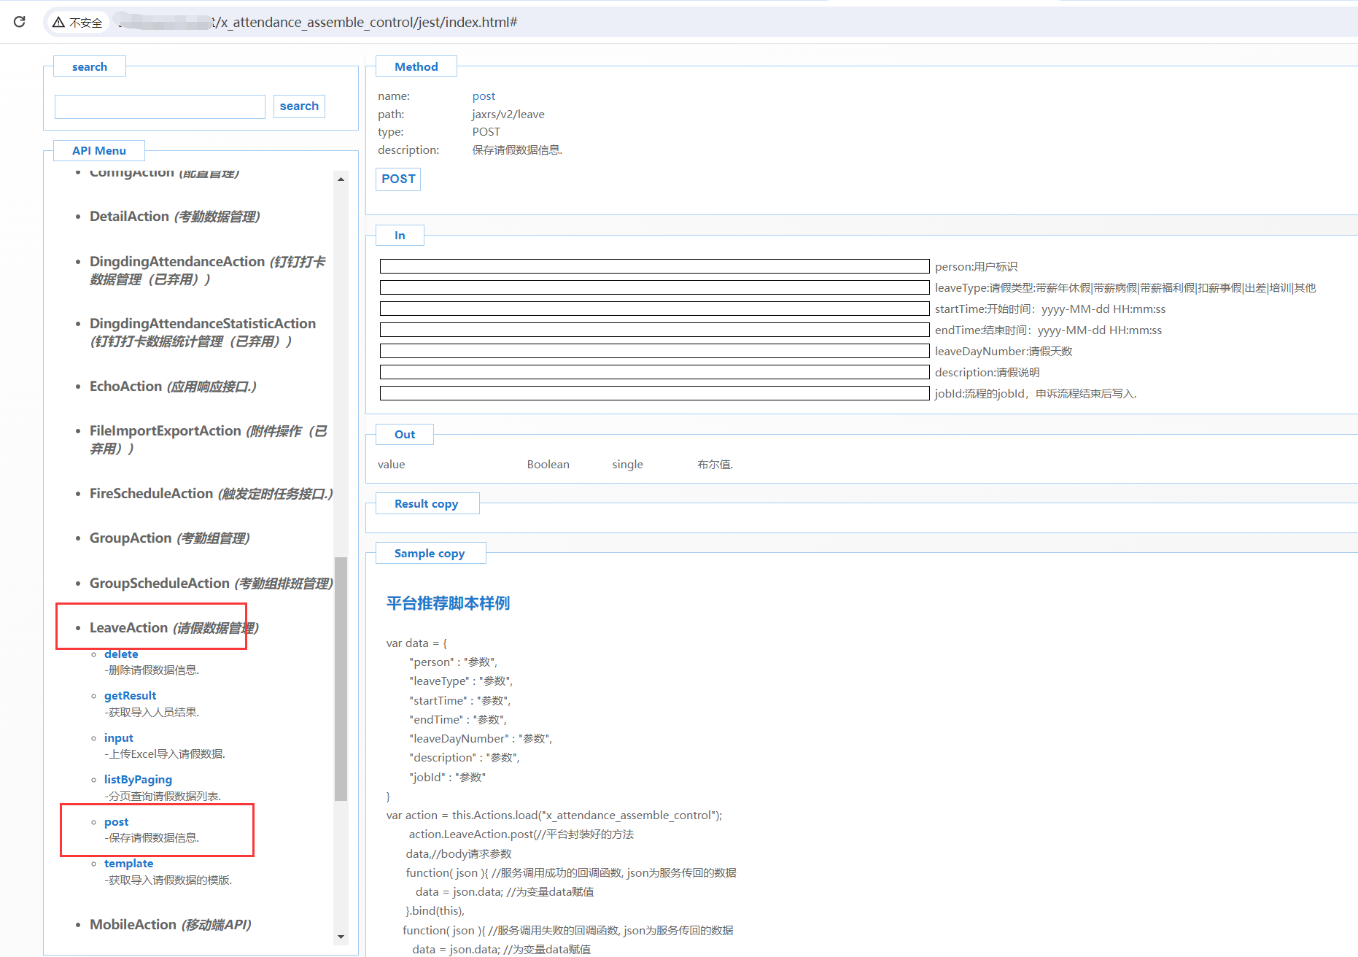The height and width of the screenshot is (957, 1358).
Task: Click the description value '保存请假数据信息.'
Action: click(x=518, y=150)
